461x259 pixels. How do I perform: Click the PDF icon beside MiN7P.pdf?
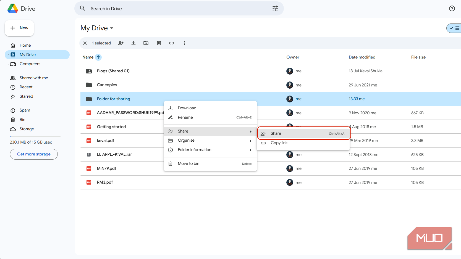click(89, 168)
